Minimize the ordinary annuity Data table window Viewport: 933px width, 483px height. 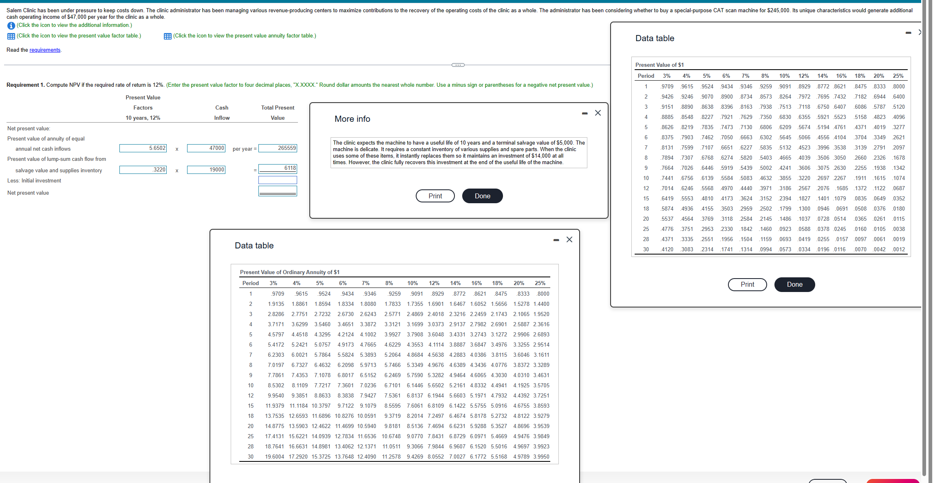(556, 240)
